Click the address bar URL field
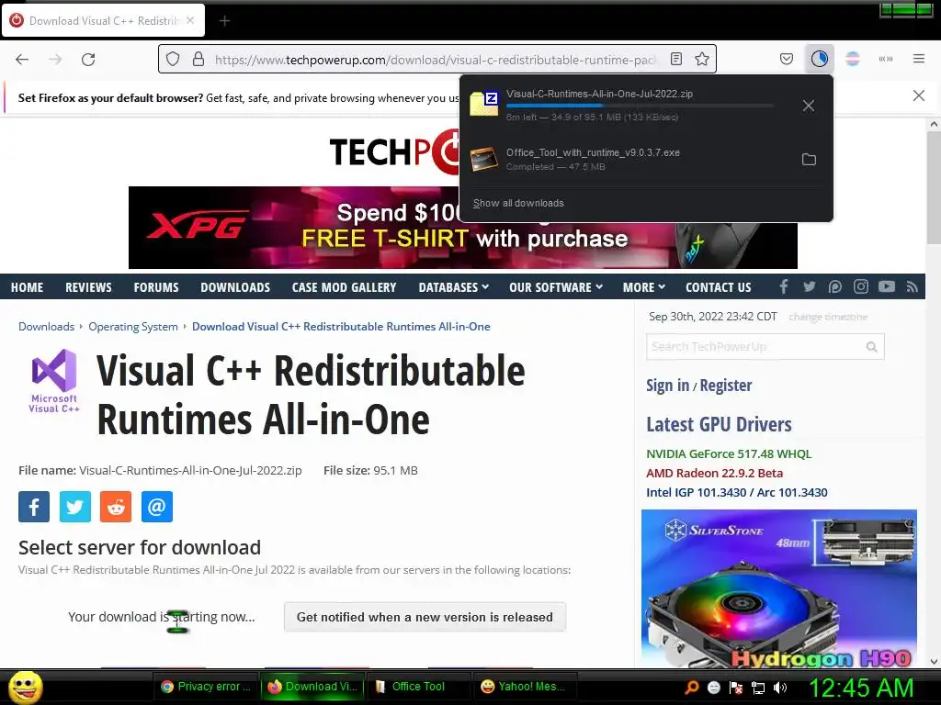The image size is (941, 705). coord(435,60)
